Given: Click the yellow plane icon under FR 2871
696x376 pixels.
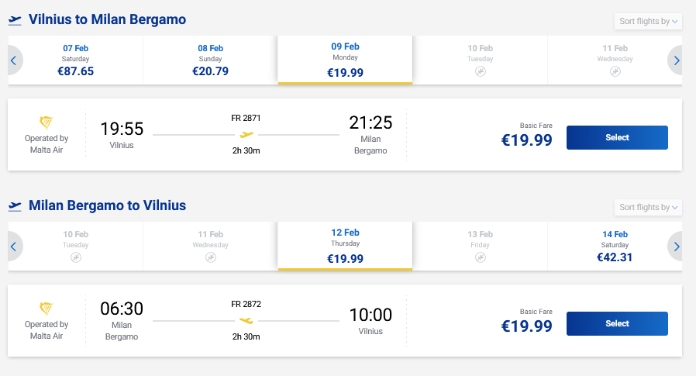Looking at the screenshot, I should (x=246, y=134).
